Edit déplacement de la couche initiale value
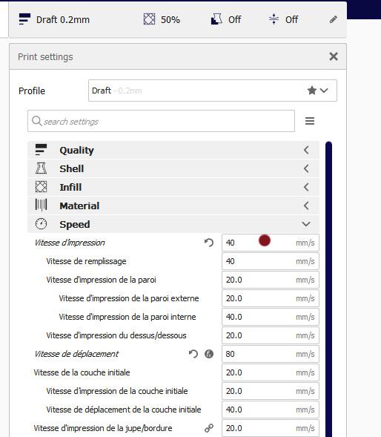 click(270, 410)
